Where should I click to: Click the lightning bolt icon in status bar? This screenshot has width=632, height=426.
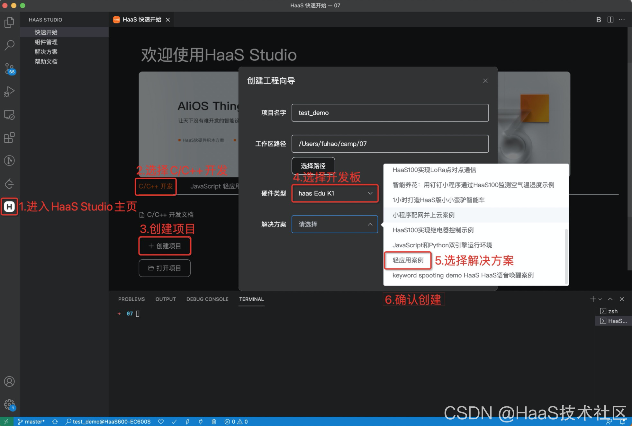pyautogui.click(x=187, y=422)
